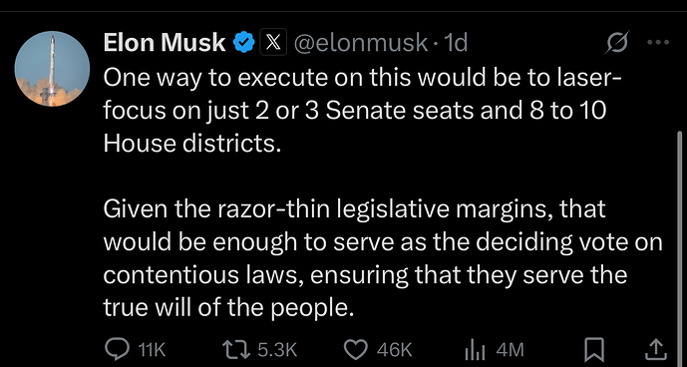Open the share arrow menu
The image size is (687, 367).
[658, 349]
